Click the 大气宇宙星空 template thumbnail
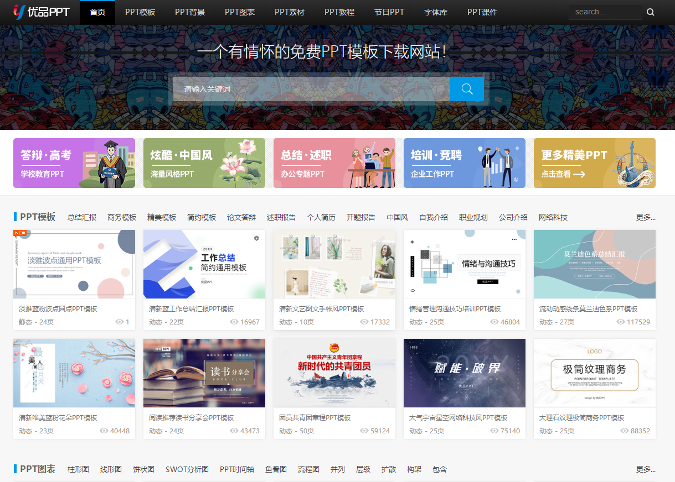 tap(464, 373)
